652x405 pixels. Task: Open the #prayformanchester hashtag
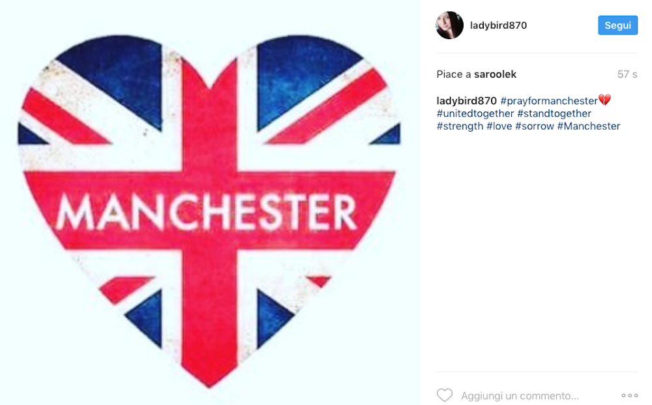pyautogui.click(x=549, y=100)
